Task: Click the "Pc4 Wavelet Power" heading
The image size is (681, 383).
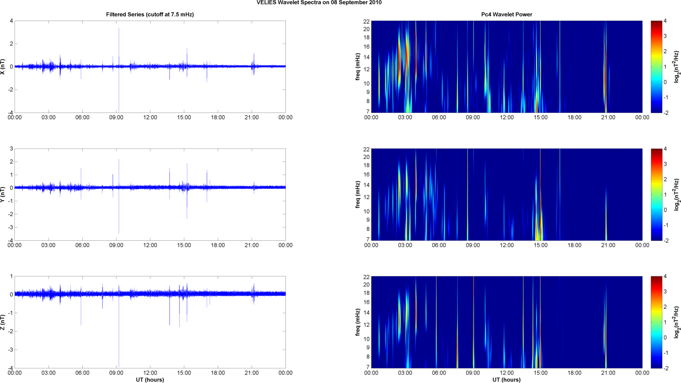Action: tap(507, 14)
